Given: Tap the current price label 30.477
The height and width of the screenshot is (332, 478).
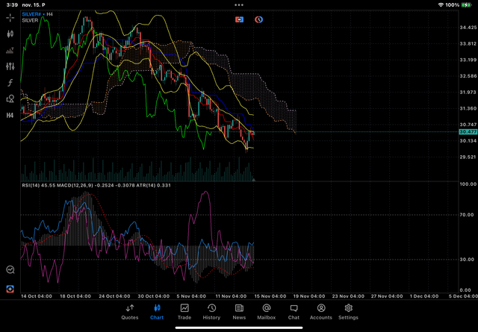Looking at the screenshot, I should [468, 132].
